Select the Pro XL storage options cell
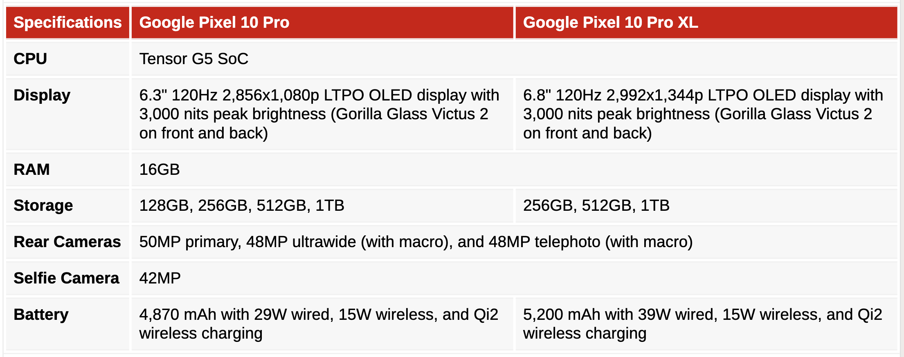904x357 pixels. 706,205
